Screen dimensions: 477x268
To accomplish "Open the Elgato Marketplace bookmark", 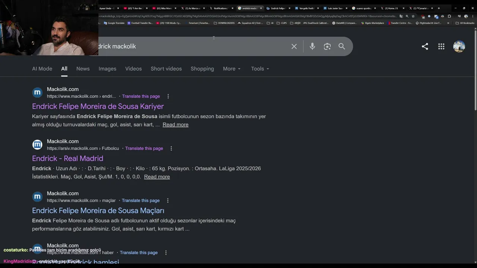I will [372, 23].
